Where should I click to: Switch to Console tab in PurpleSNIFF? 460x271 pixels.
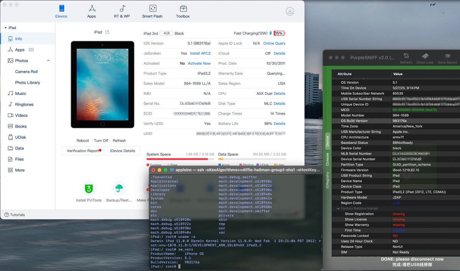tap(327, 159)
